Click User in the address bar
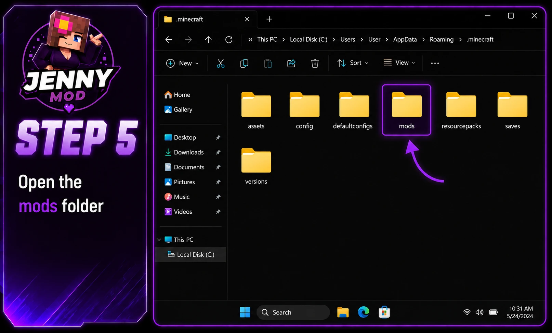This screenshot has height=333, width=552. pos(374,40)
